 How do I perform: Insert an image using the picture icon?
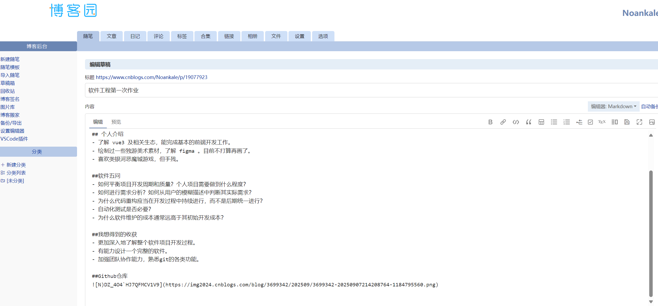click(652, 122)
